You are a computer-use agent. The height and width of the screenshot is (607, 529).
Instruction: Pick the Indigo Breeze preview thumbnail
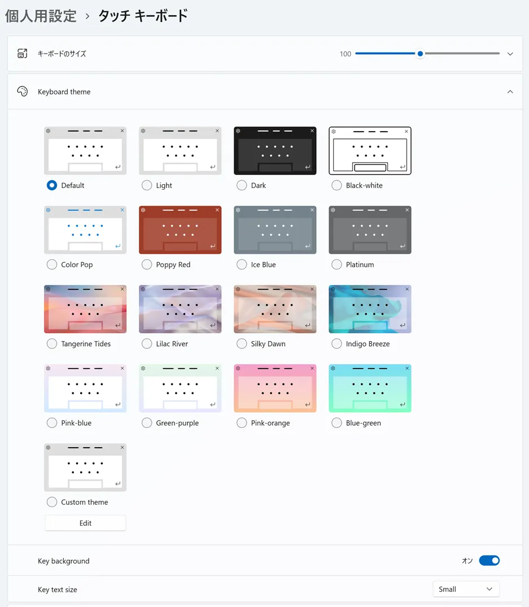click(370, 309)
